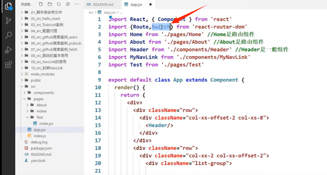Viewport: 327px width, 175px height.
Task: Click the highlighted Switch import on line 2
Action: pyautogui.click(x=161, y=27)
